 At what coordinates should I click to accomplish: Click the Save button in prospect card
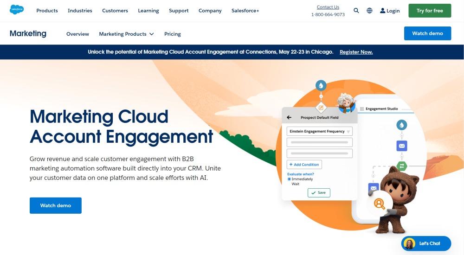pyautogui.click(x=319, y=192)
